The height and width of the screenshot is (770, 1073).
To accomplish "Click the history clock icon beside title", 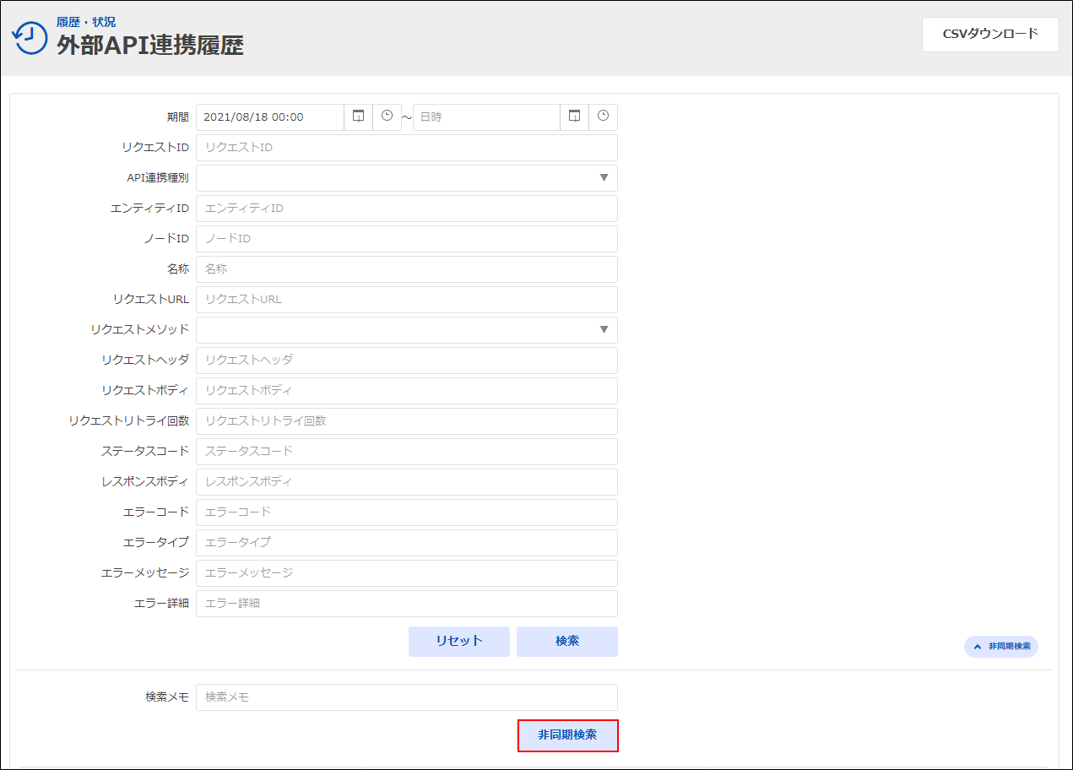I will pos(30,38).
